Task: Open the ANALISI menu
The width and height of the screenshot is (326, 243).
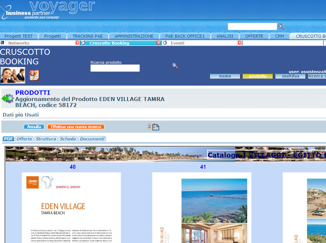Action: coord(225,36)
